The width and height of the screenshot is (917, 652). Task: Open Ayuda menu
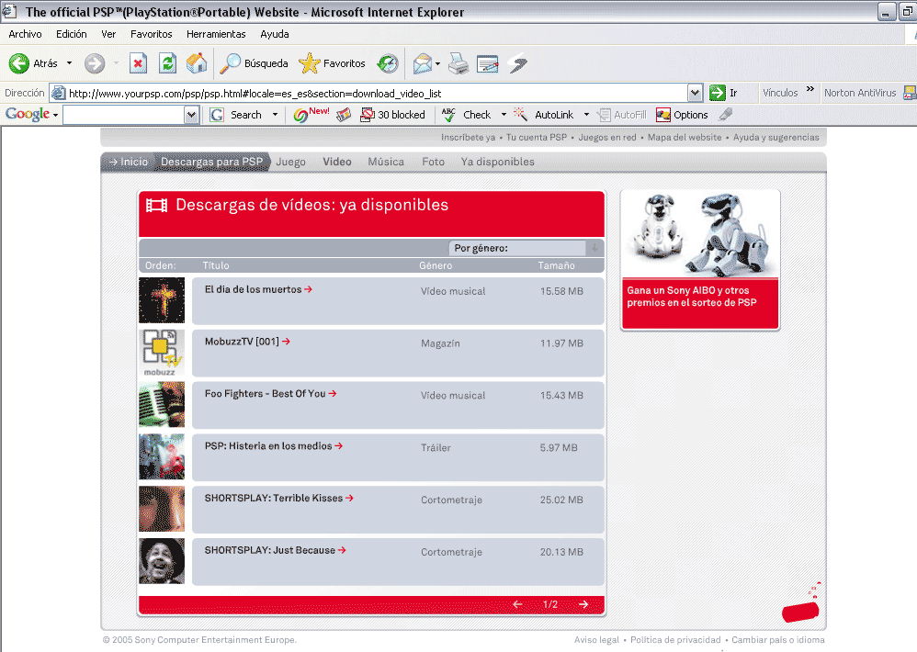(x=275, y=34)
